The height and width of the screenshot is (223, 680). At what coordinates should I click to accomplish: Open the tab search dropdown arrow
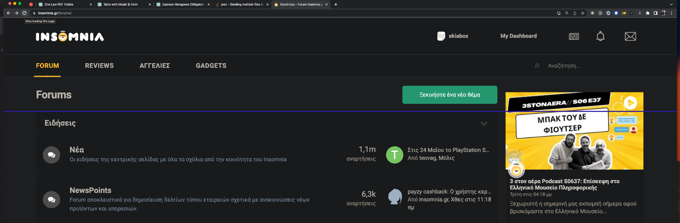[x=671, y=4]
